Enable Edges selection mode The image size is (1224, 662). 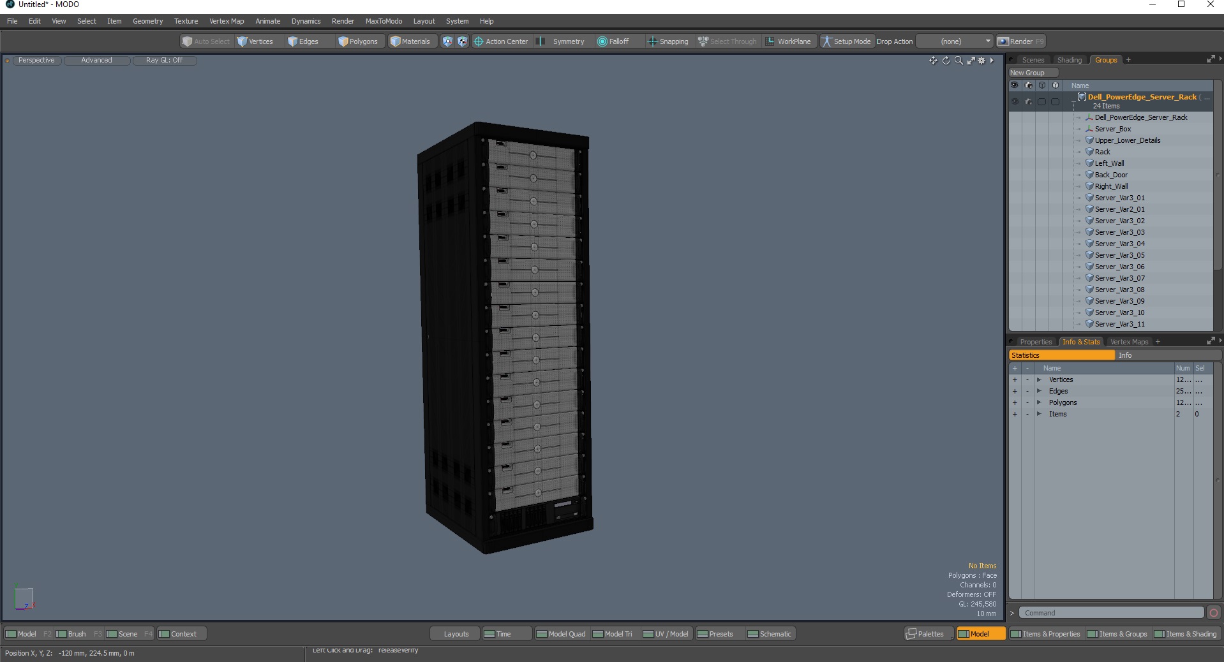point(303,41)
